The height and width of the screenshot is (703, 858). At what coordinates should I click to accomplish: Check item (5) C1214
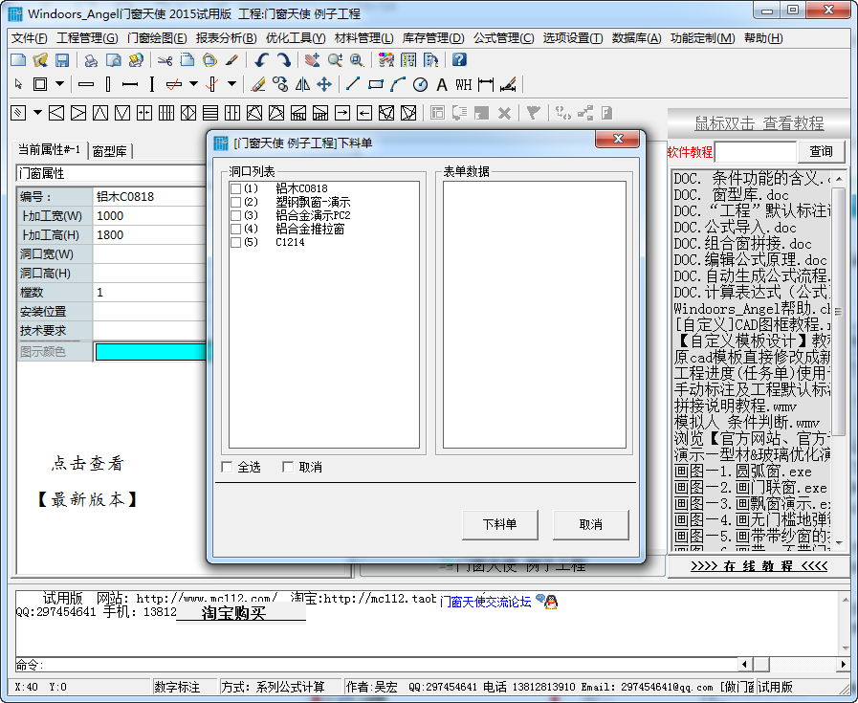tap(236, 242)
